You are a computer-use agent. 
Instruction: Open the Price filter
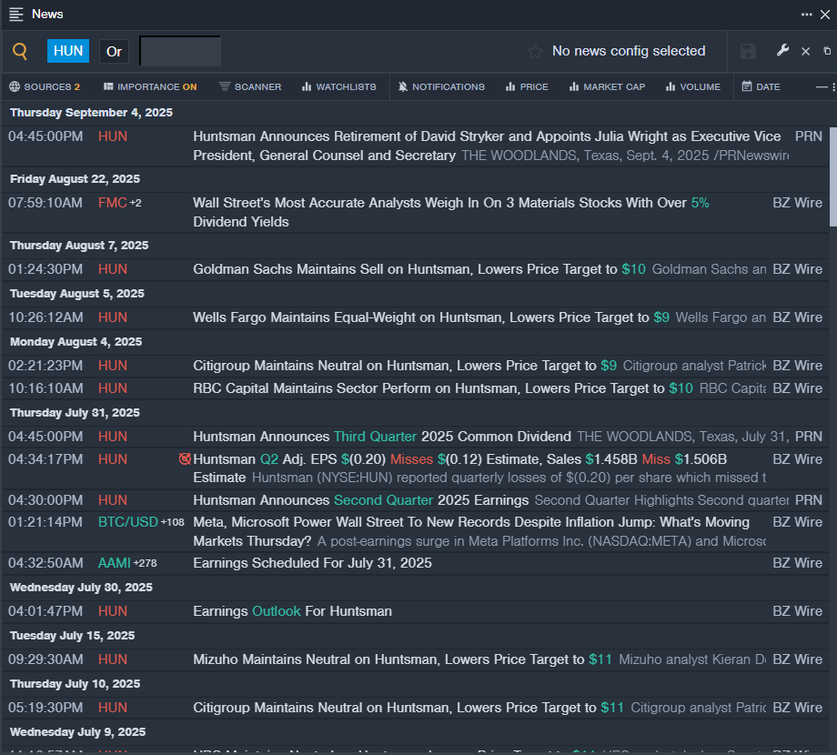coord(527,86)
